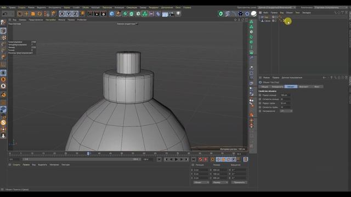The height and width of the screenshot is (197, 351).
Task: Toggle position keyframing button
Action: 218,159
